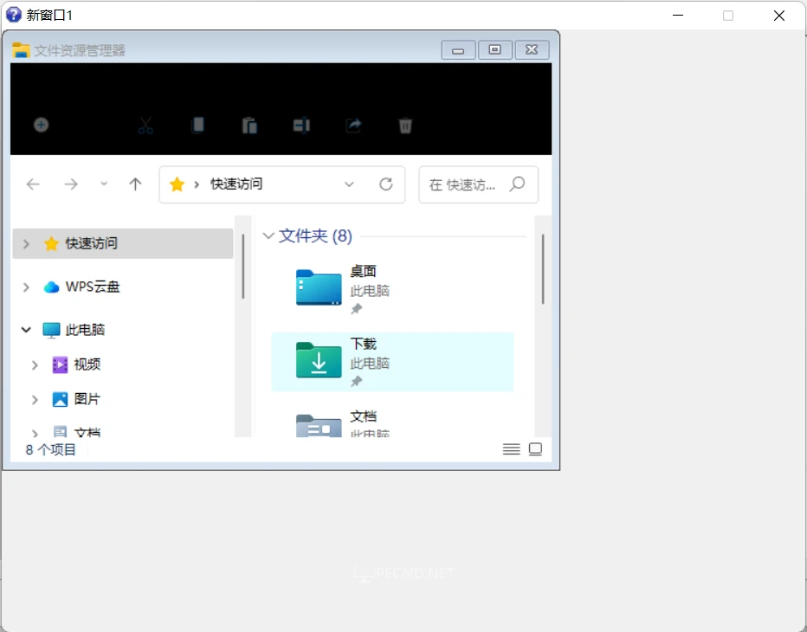Switch to details view icon
Screen dimensions: 807x632
tap(511, 449)
